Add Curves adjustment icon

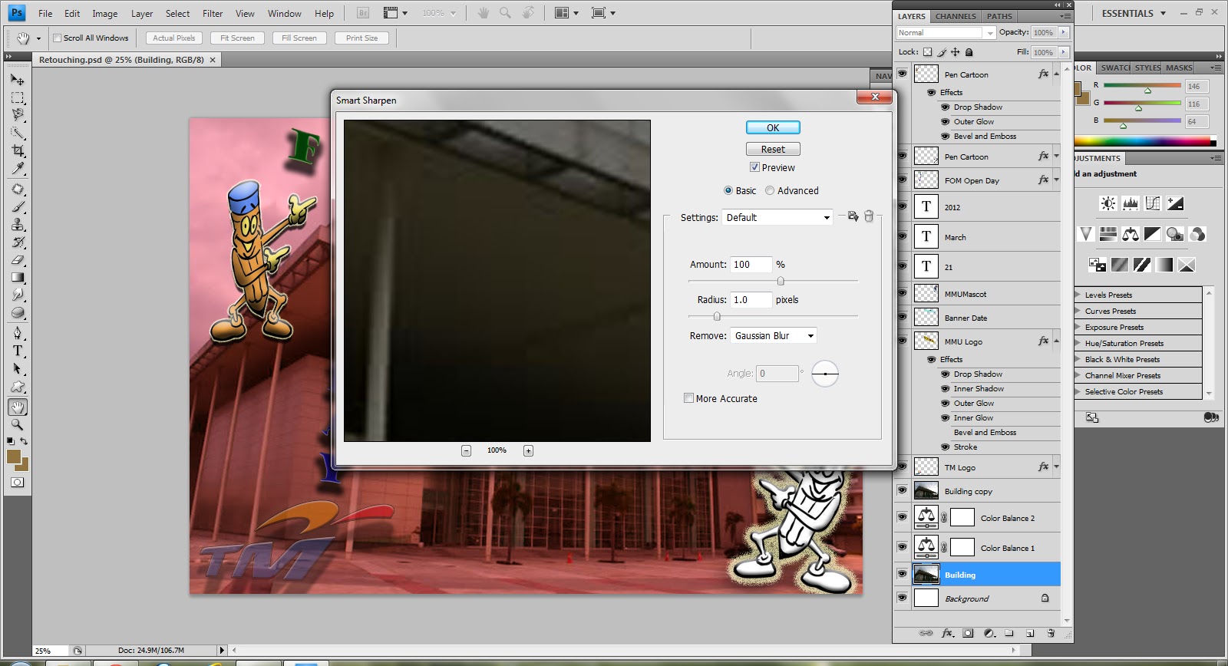(1153, 203)
